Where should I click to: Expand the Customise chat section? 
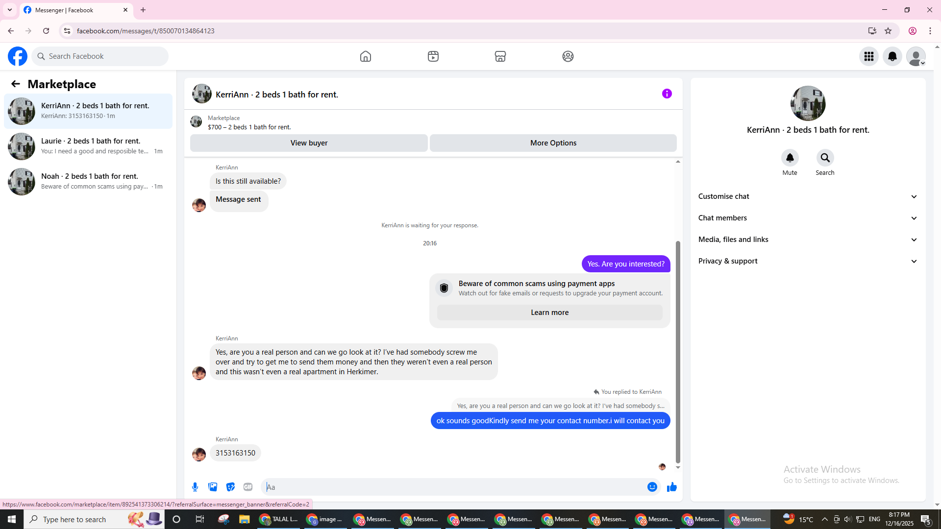[808, 196]
